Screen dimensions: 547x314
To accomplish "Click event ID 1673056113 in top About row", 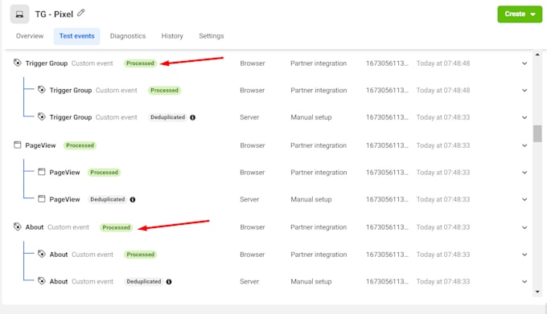I will click(x=387, y=227).
